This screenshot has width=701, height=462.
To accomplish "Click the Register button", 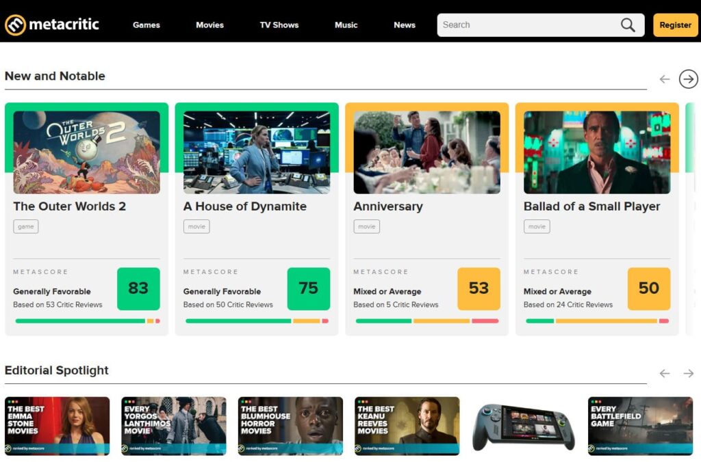I will (x=675, y=24).
